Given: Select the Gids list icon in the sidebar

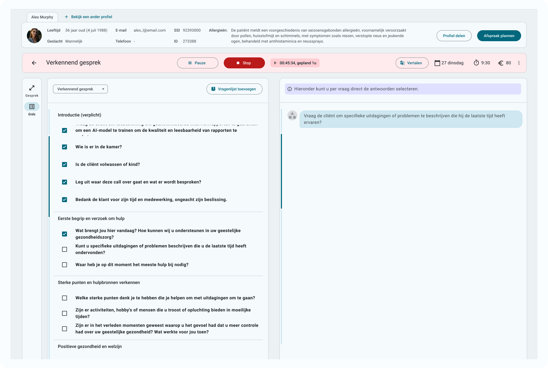Looking at the screenshot, I should coord(32,107).
